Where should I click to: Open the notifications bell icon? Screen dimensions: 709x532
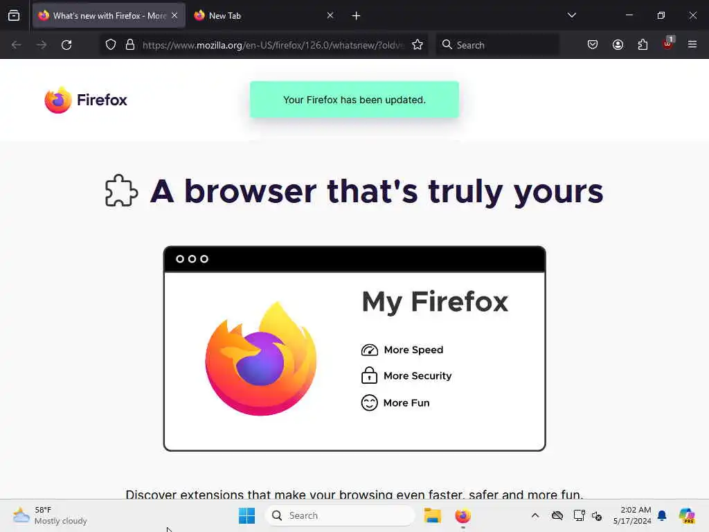point(662,515)
